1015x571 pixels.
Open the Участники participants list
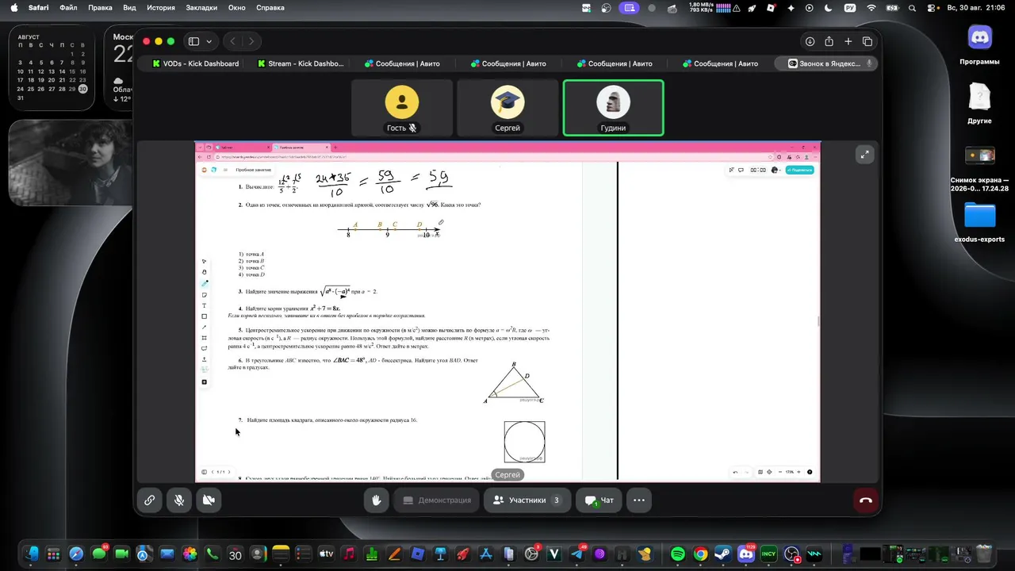[x=527, y=500]
